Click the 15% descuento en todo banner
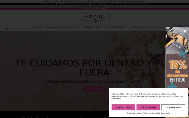The image size is (189, 118). pos(94,9)
